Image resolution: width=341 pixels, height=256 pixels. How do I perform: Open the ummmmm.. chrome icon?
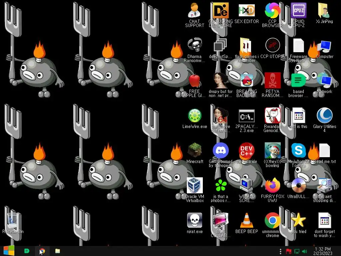pos(272,220)
